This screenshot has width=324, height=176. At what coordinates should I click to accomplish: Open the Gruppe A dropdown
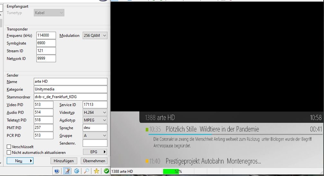(x=95, y=136)
